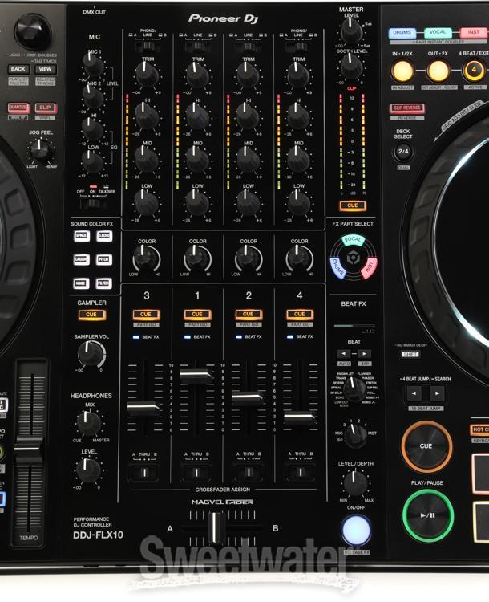Toggle the SAMPLER CUE button

coord(91,315)
